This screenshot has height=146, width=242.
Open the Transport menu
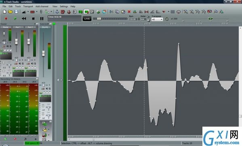coord(28,6)
